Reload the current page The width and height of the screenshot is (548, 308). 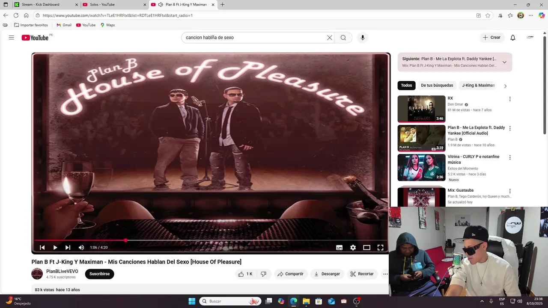pos(16,15)
